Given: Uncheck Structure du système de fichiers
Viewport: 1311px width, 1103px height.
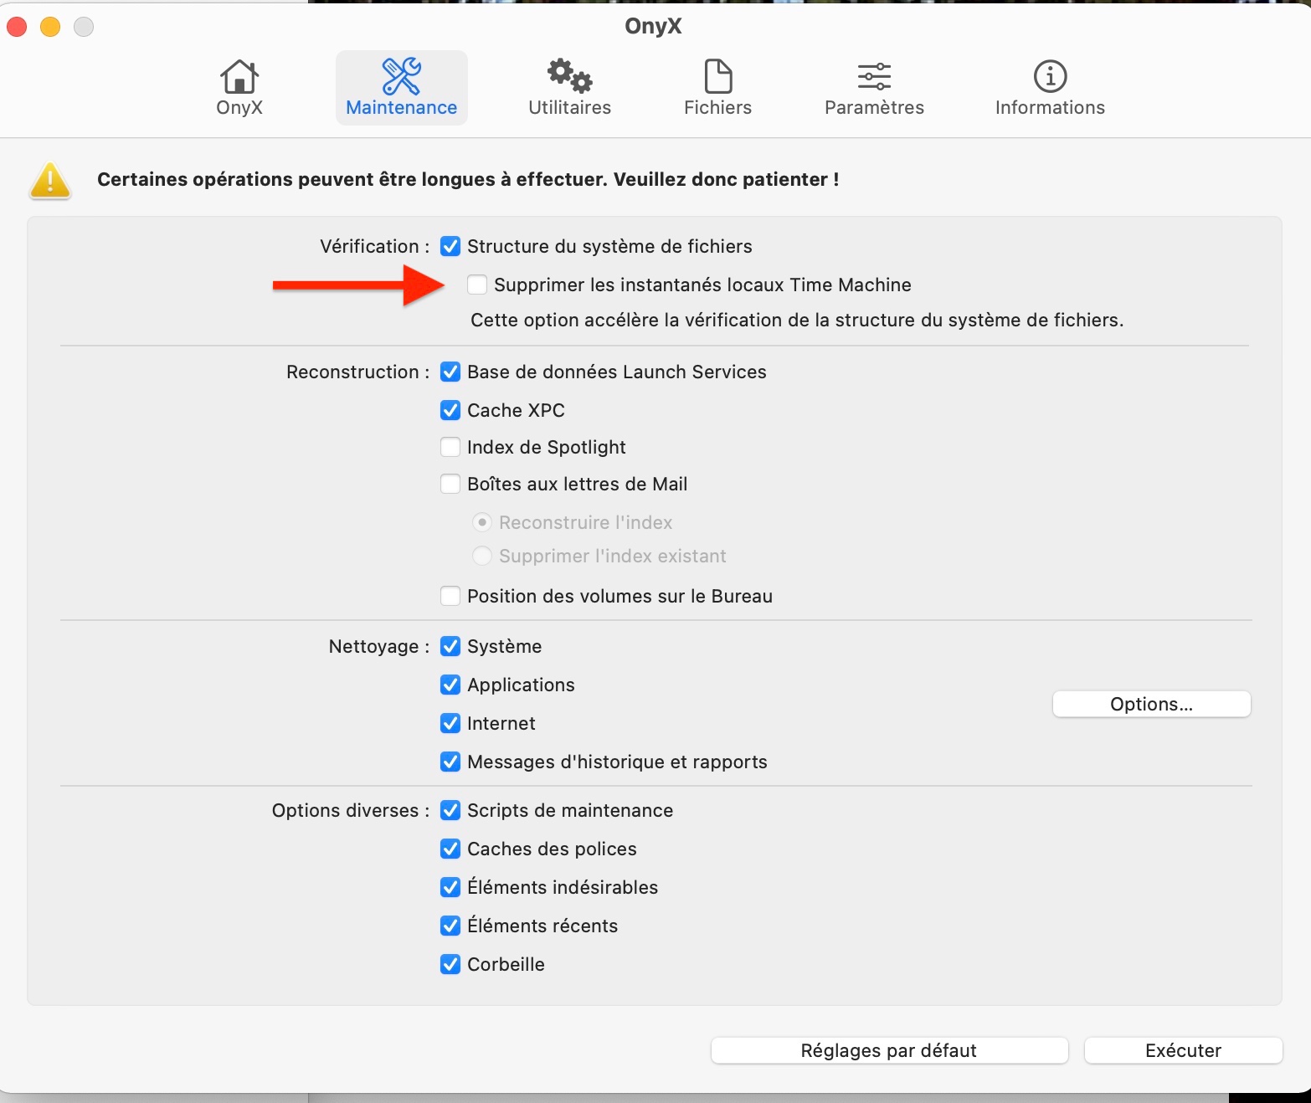Looking at the screenshot, I should [450, 246].
